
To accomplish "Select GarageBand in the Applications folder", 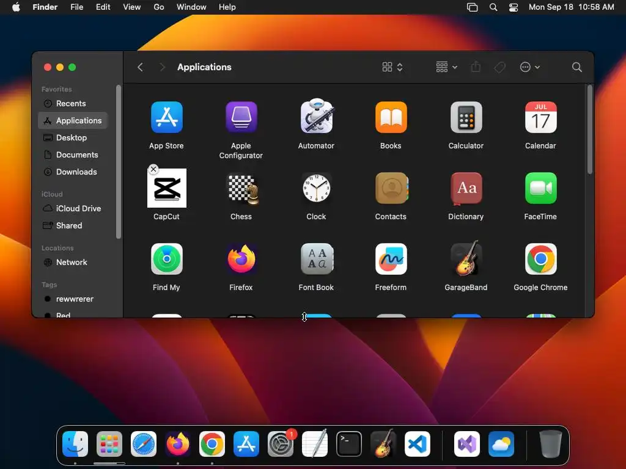I will (x=466, y=258).
